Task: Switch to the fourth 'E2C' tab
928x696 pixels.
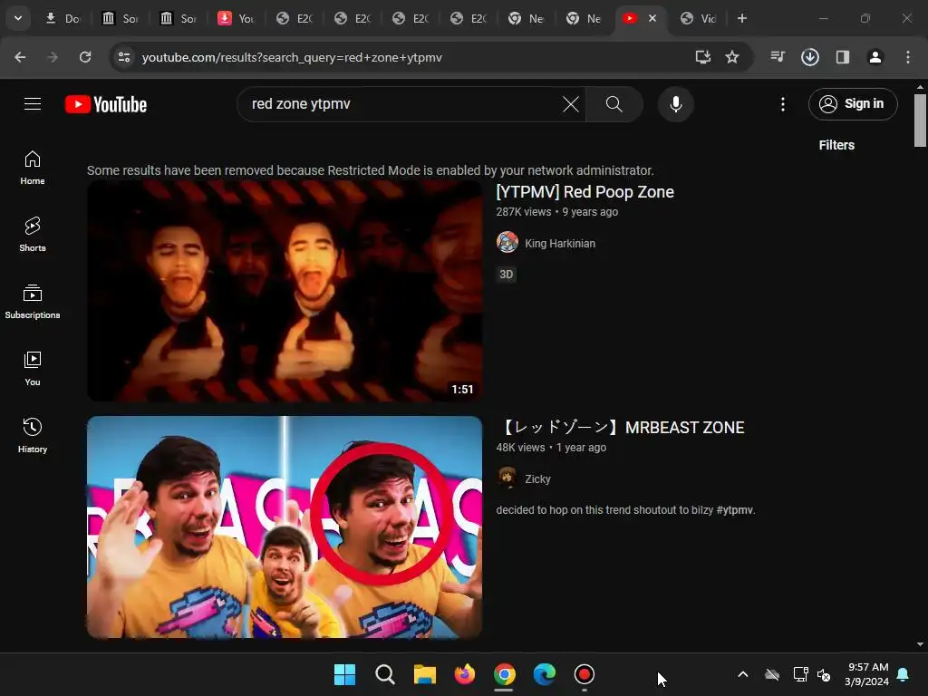Action: [469, 18]
